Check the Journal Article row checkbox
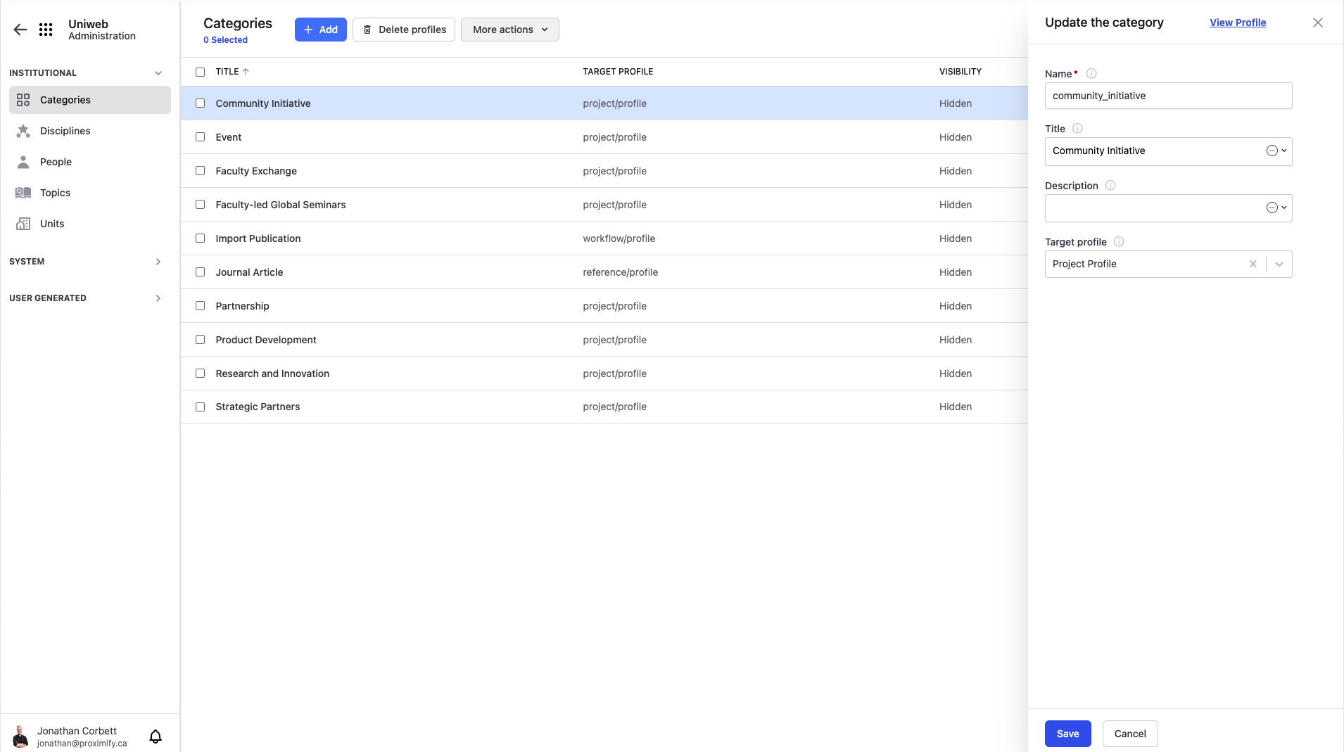Viewport: 1344px width, 752px height. coord(201,272)
